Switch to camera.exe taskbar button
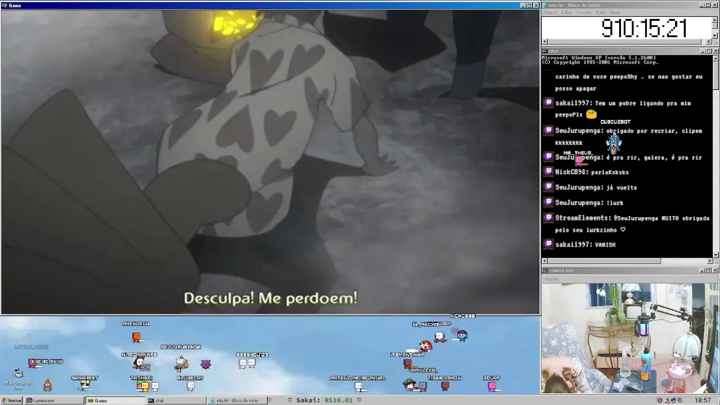Viewport: 720px width, 405px height. pos(53,400)
